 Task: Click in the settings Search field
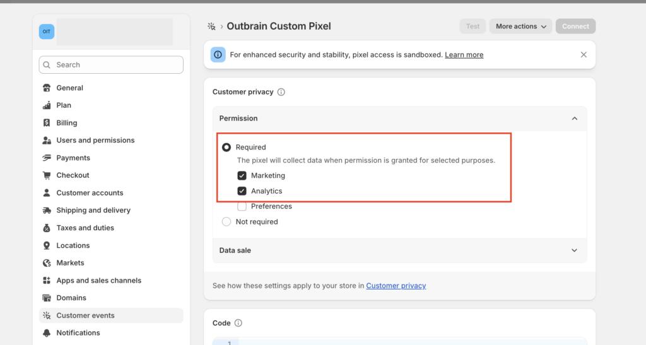click(111, 65)
